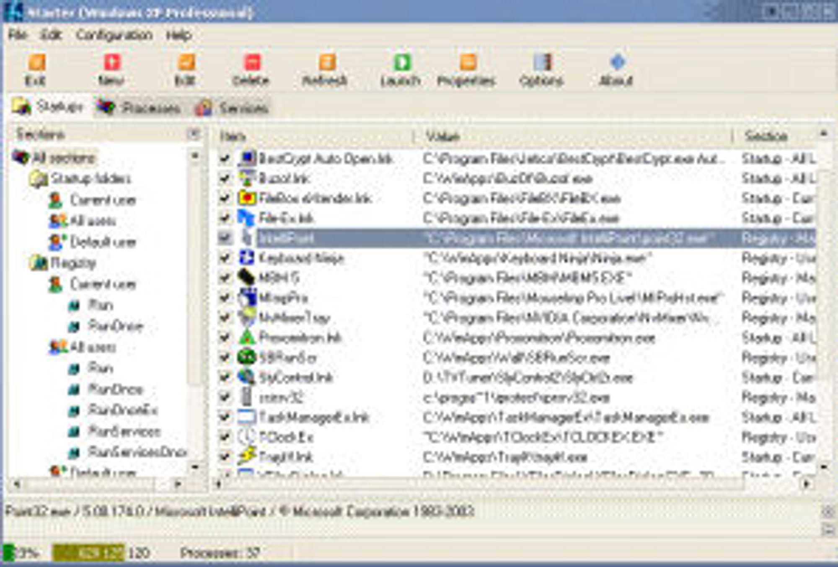
Task: Select the FileBox eXtender.lnk item icon
Action: pos(247,198)
